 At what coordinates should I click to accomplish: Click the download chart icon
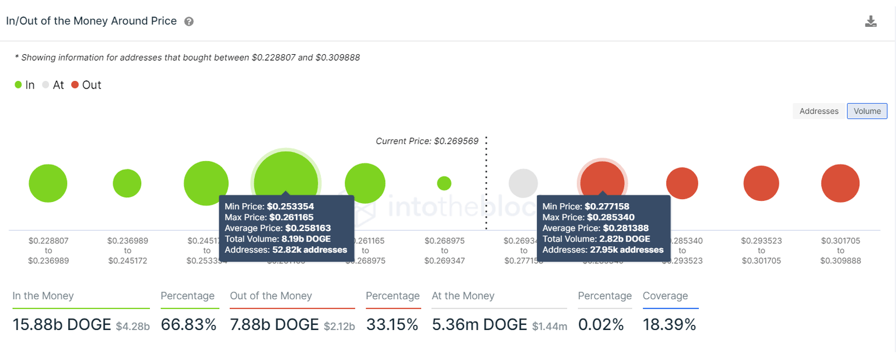tap(871, 20)
